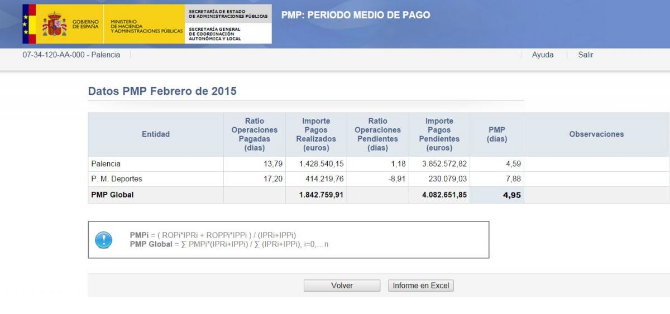Open the Ayuda help menu

(x=543, y=55)
